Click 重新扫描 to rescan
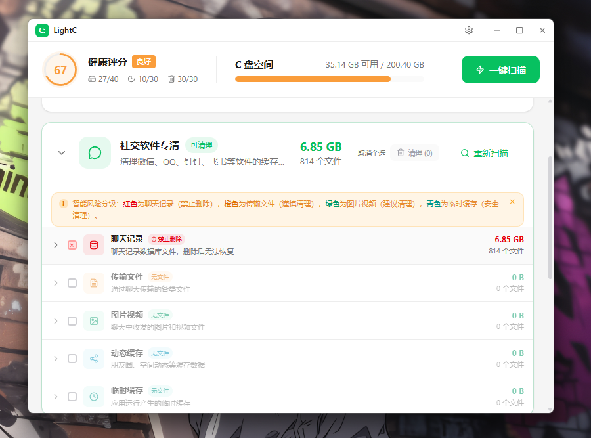591x438 pixels. [x=485, y=153]
